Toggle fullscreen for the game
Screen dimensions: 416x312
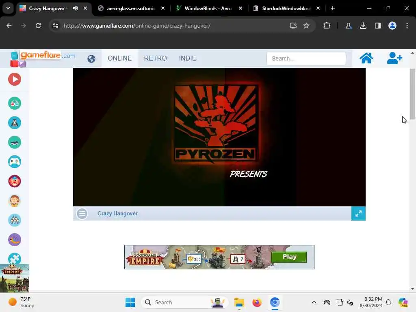(x=358, y=214)
